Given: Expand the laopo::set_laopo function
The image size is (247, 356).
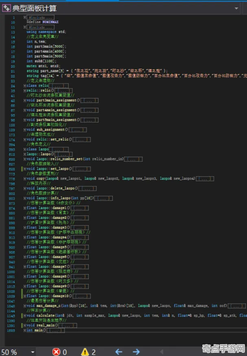Looking at the screenshot, I should tap(25, 169).
